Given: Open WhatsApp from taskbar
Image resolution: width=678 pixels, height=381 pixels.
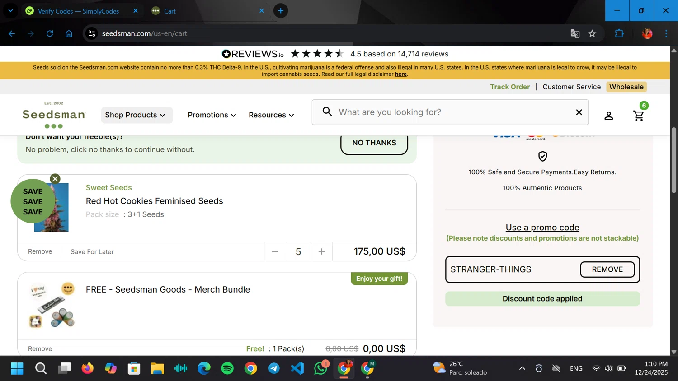Looking at the screenshot, I should (x=321, y=368).
